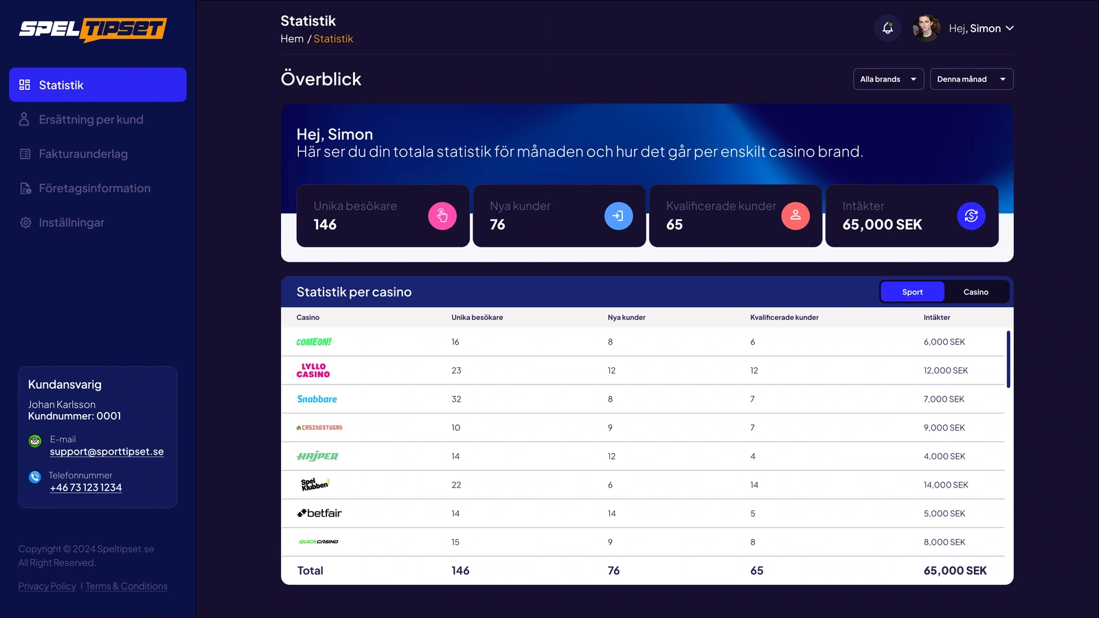Click 6,000 SEK in ComeOn row

[x=944, y=341]
